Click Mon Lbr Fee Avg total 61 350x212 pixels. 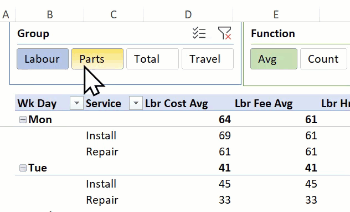click(x=311, y=120)
